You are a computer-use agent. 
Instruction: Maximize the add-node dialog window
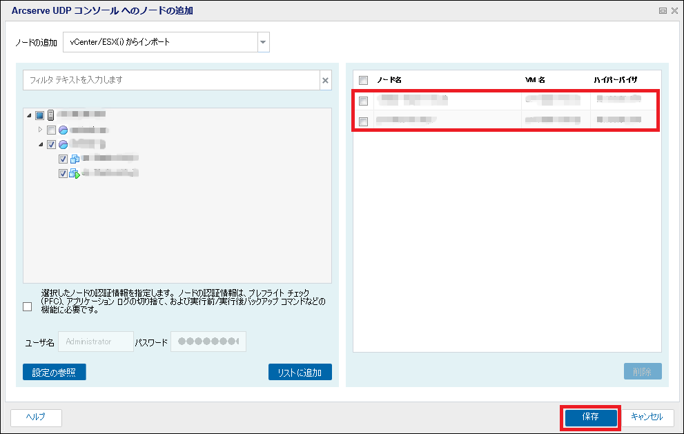[663, 10]
